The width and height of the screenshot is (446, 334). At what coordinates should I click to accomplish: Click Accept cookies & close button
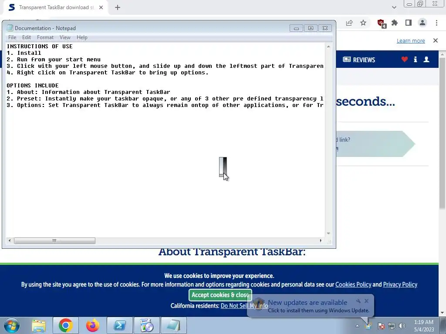point(220,295)
